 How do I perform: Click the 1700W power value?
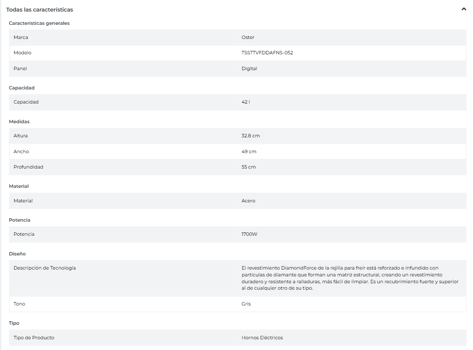(x=250, y=234)
